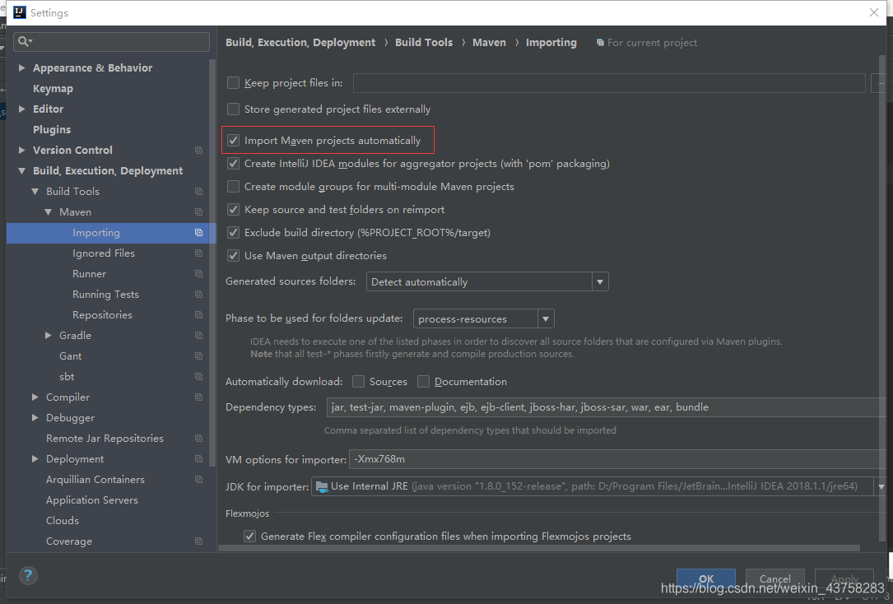Toggle Exclude build directory checkbox
The height and width of the screenshot is (604, 893).
pos(233,232)
